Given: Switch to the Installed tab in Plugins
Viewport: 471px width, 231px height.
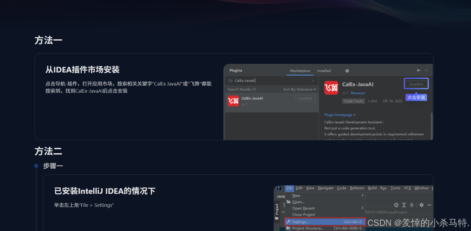Looking at the screenshot, I should (x=324, y=71).
